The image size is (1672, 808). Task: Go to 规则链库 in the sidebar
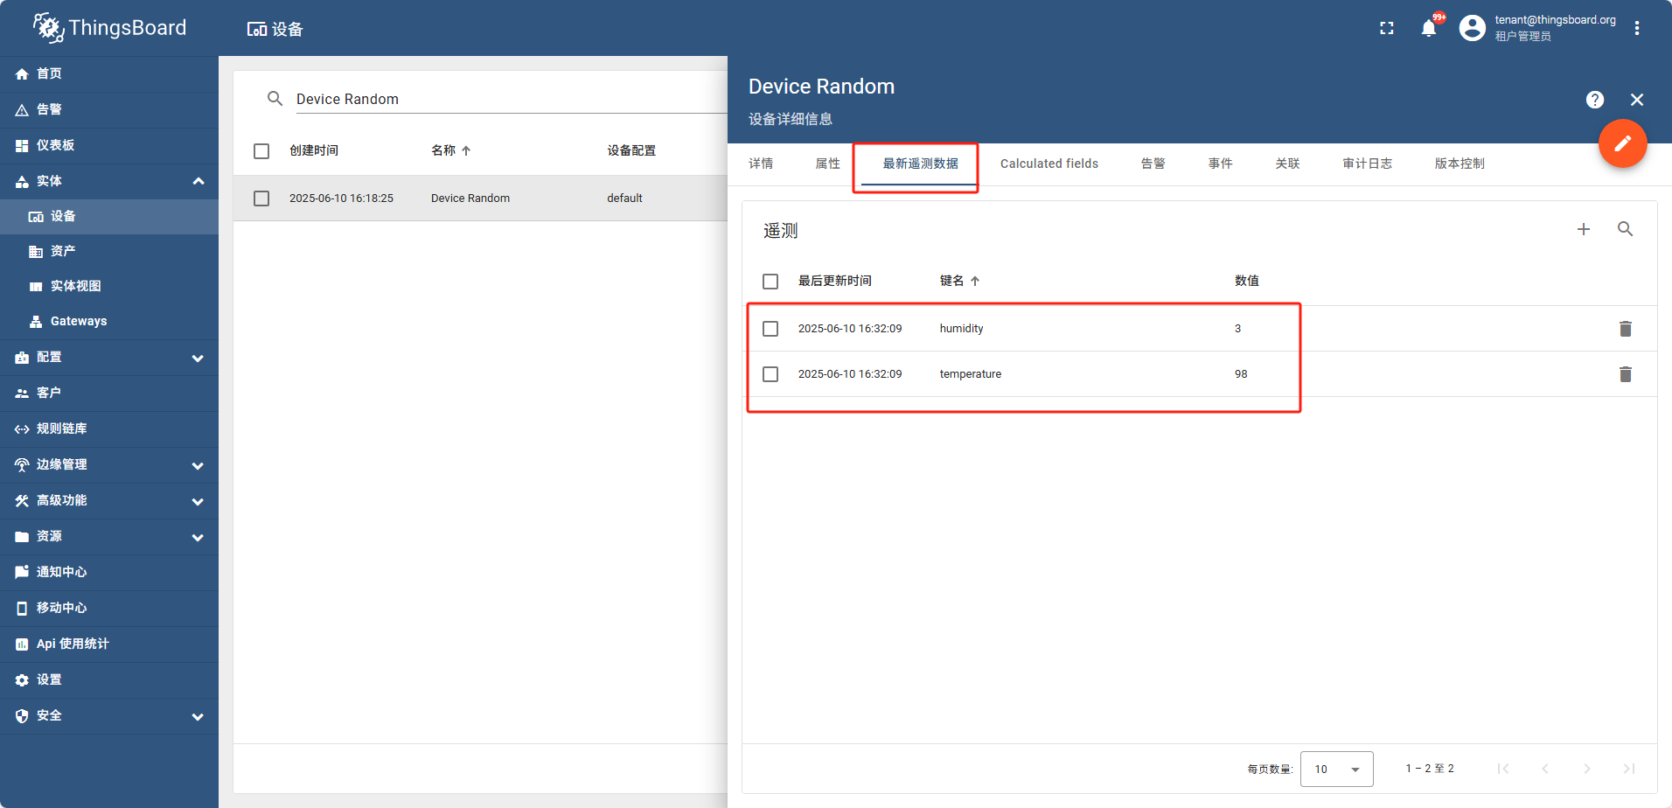point(61,429)
